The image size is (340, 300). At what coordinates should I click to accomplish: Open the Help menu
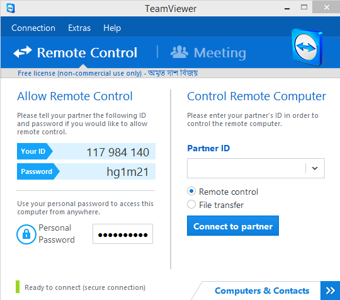click(112, 28)
